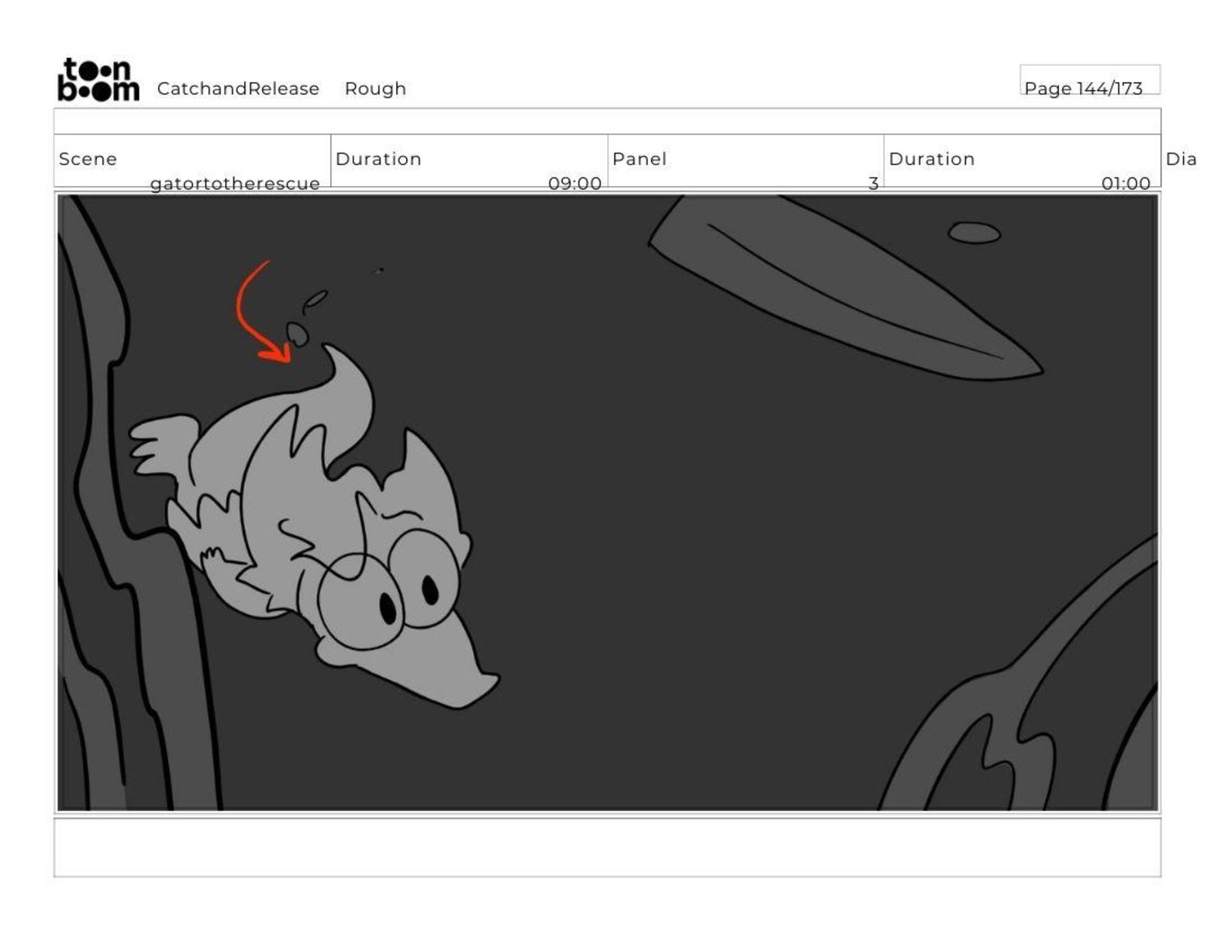Click the 'Duration' header beside Panel
The image size is (1228, 949).
[x=931, y=159]
